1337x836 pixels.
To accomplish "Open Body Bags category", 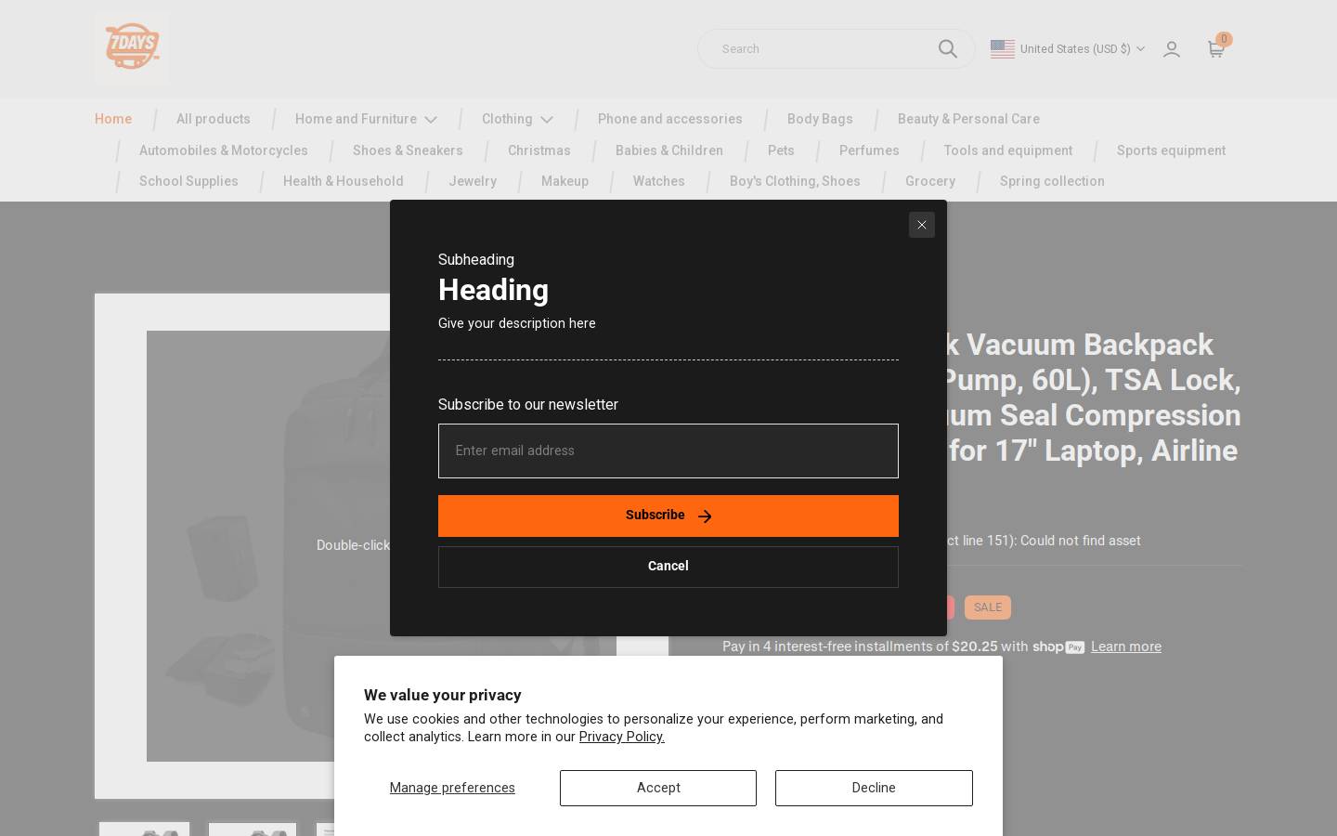I will click(820, 119).
